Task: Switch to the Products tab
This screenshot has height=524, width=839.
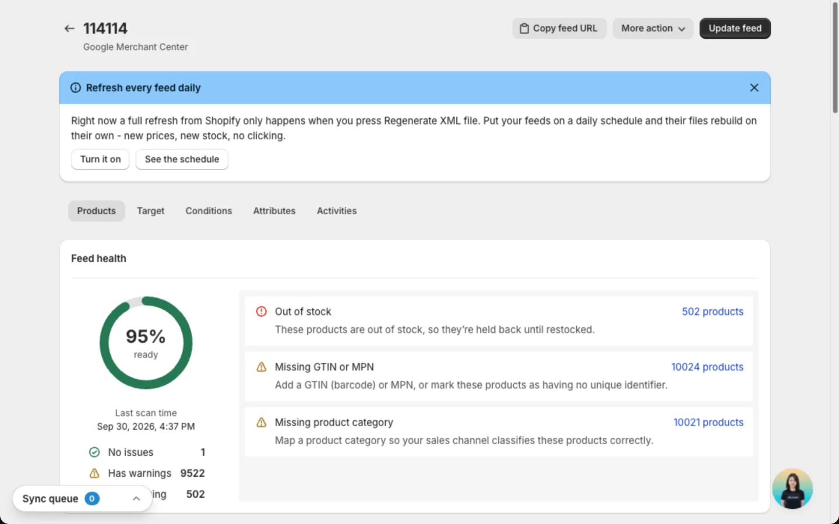Action: (97, 211)
